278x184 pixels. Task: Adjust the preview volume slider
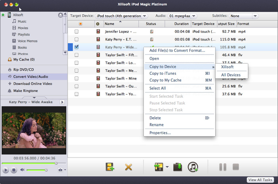click(37, 170)
